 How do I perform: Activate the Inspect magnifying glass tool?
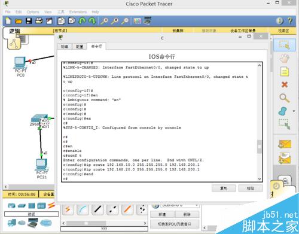click(x=284, y=98)
